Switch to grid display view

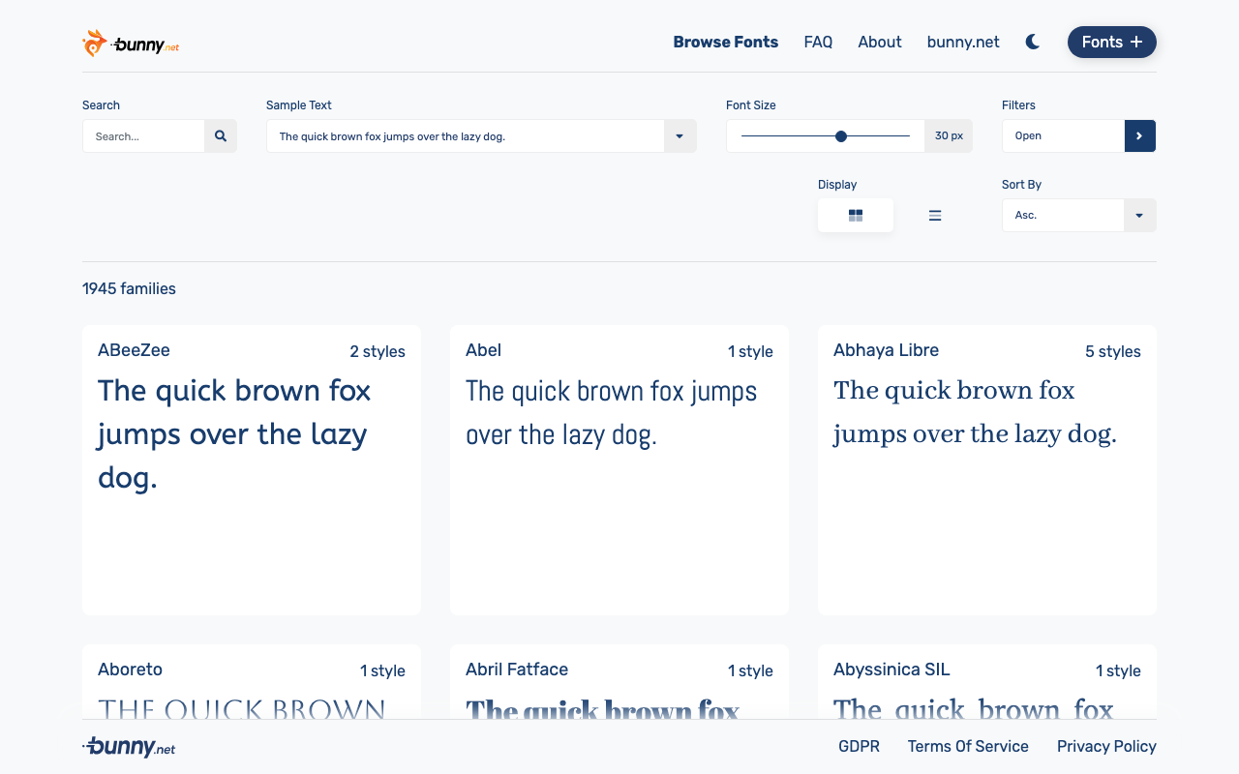pos(856,215)
